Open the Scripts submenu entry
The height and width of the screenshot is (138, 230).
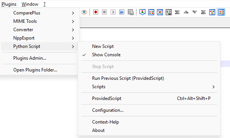pos(149,87)
